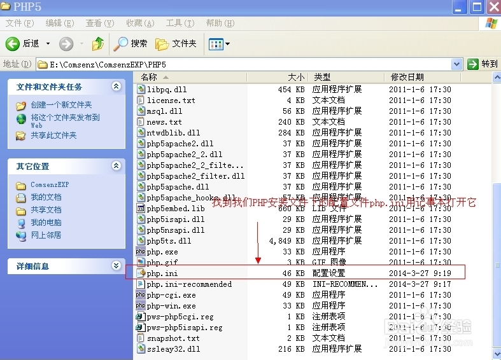Select the php5embed.lib file icon
The image size is (501, 360).
[x=141, y=209]
